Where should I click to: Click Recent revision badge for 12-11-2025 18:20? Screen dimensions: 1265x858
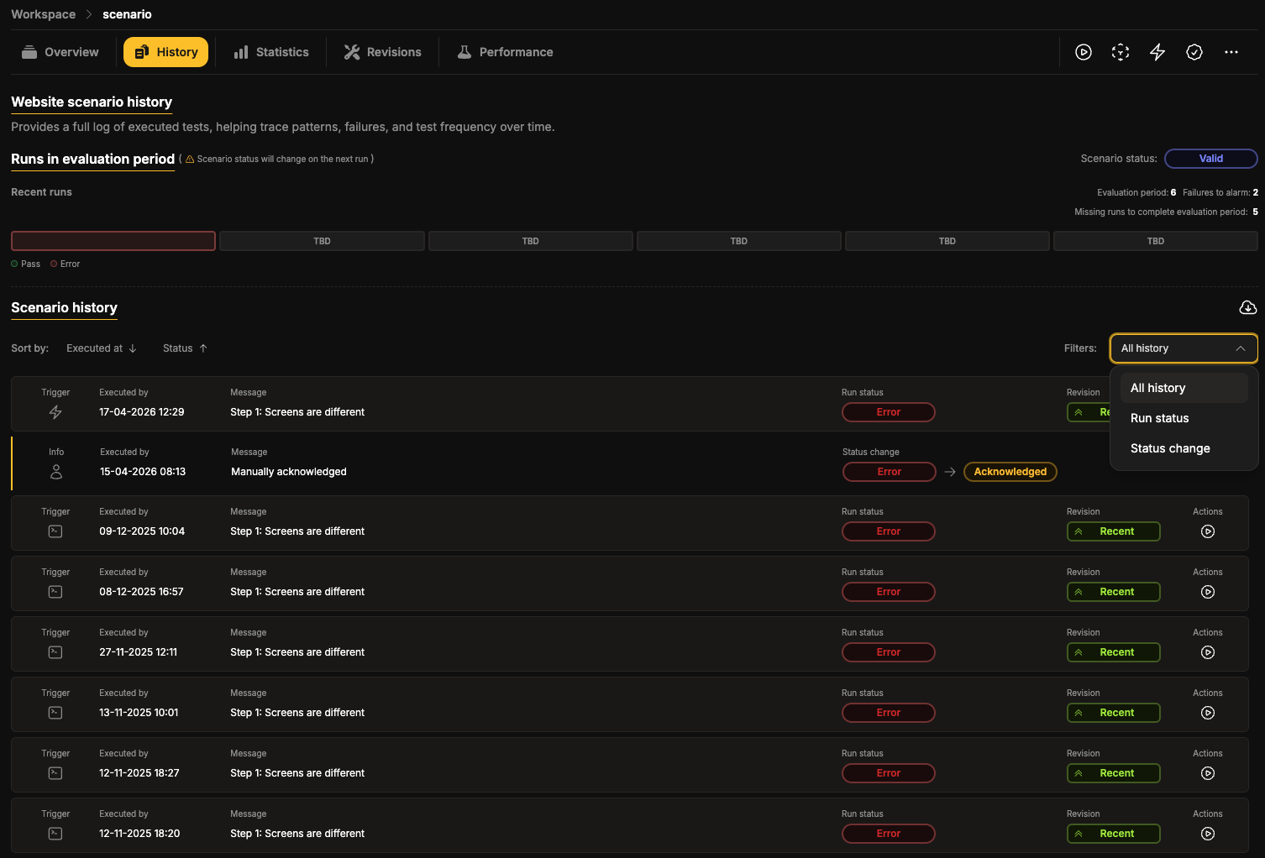tap(1113, 834)
